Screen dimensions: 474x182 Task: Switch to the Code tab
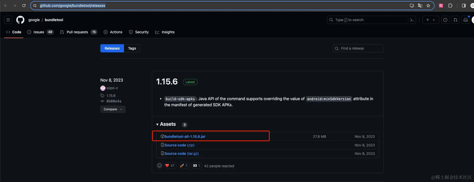(14, 32)
